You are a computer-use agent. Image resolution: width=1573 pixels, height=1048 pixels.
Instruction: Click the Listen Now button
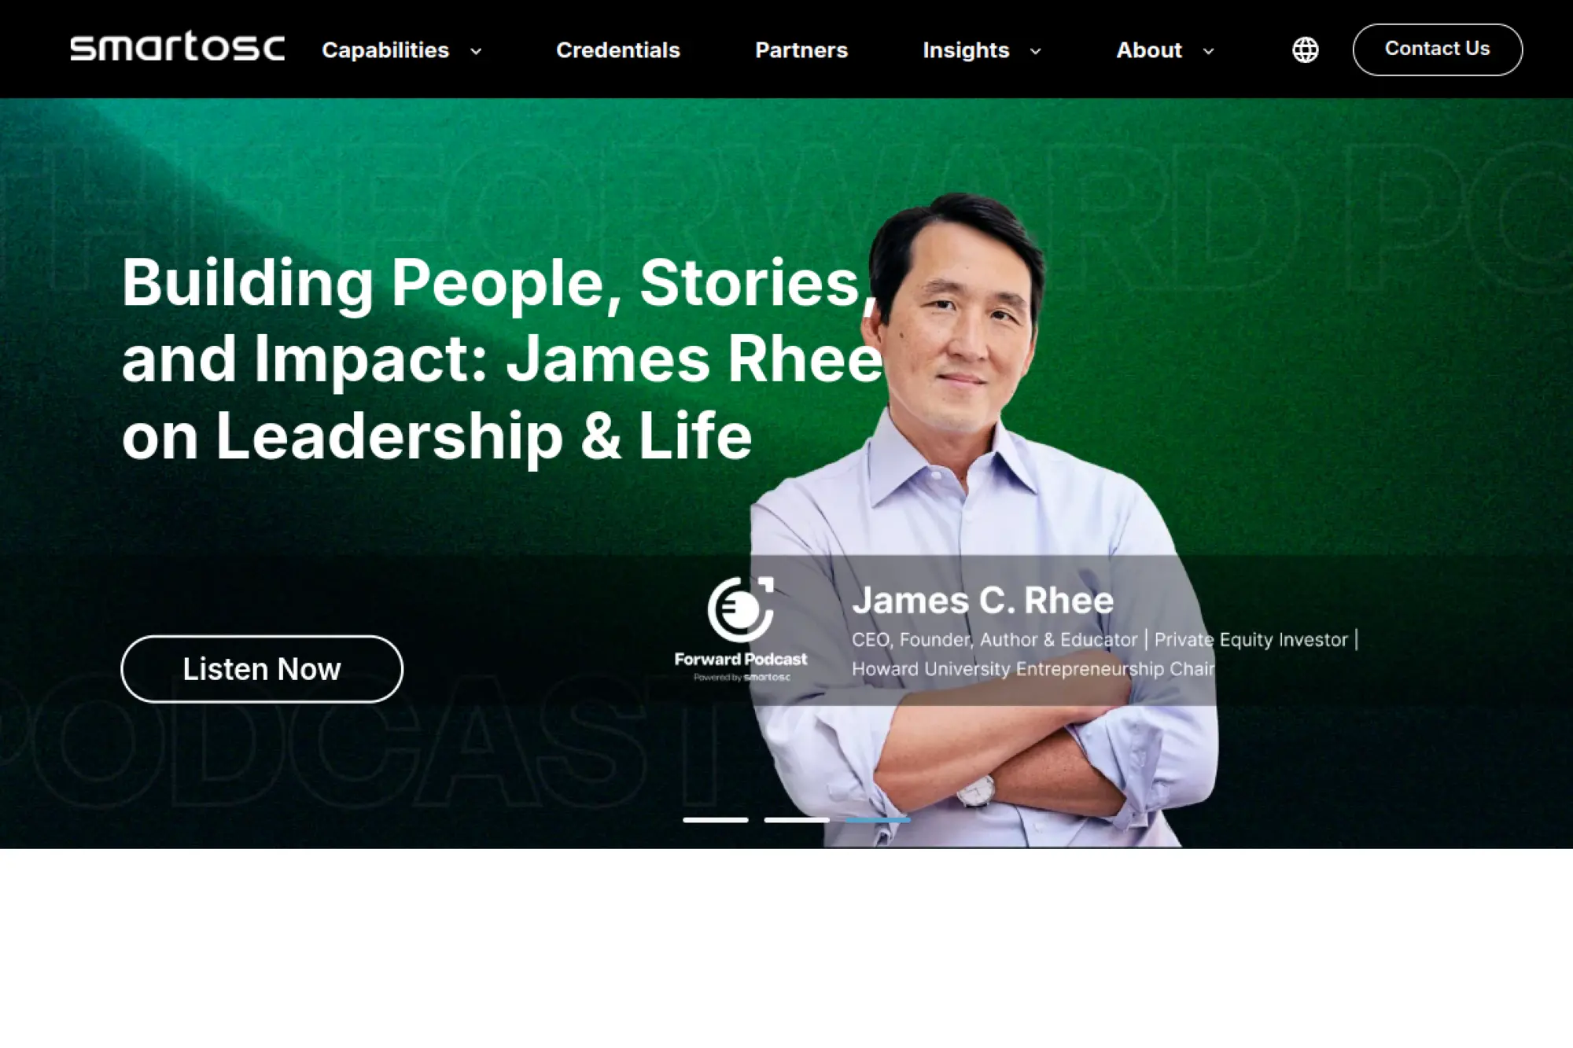262,669
